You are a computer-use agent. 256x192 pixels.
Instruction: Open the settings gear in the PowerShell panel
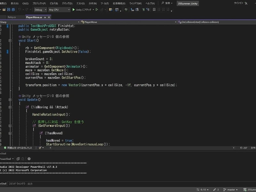pos(29,158)
